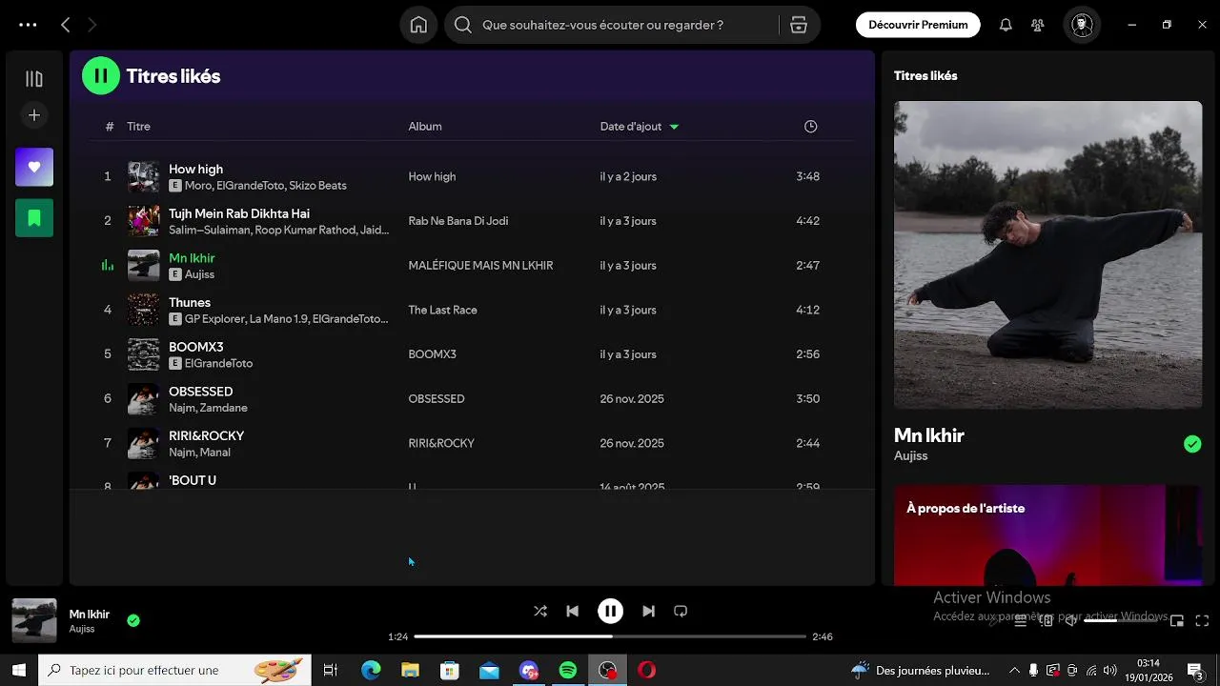
Task: Open Liked Songs heart tile in sidebar
Action: click(34, 167)
